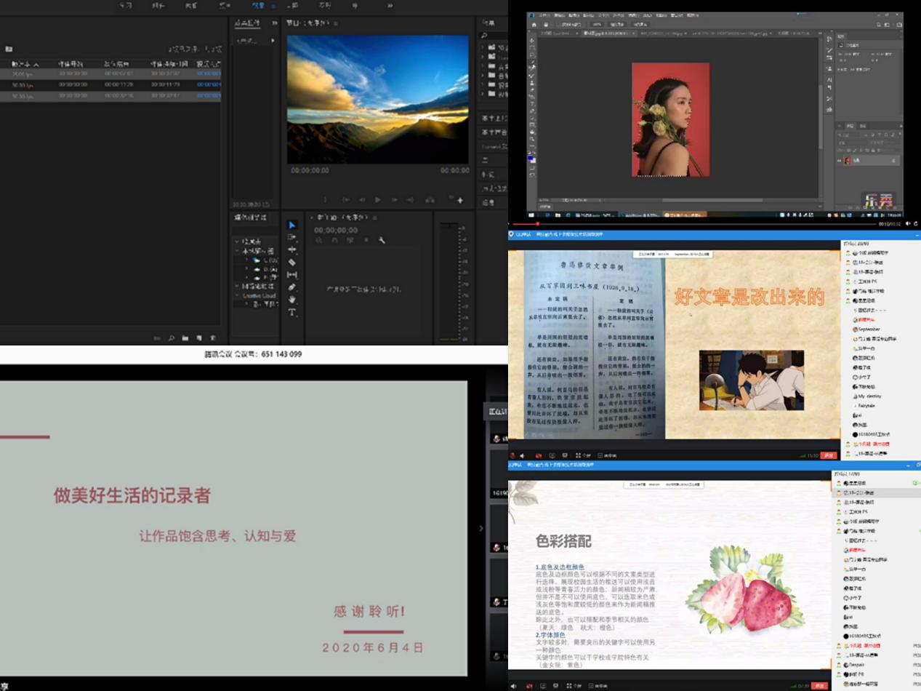The width and height of the screenshot is (921, 691).
Task: Open the Windows Start button in taskbar
Action: pos(533,215)
